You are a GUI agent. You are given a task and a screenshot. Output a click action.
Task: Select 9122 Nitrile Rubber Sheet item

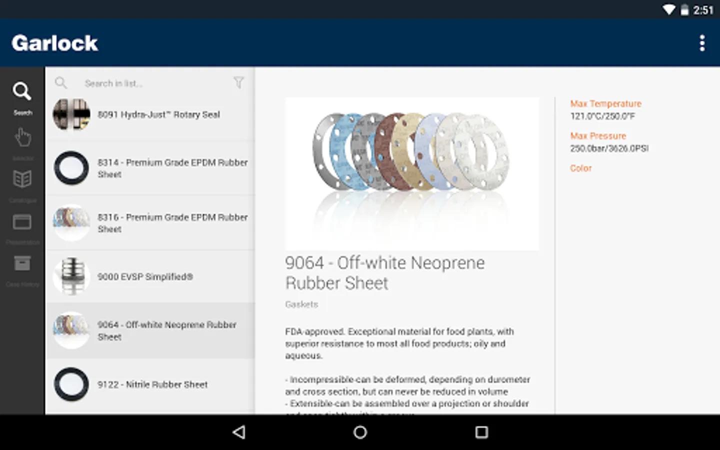150,384
